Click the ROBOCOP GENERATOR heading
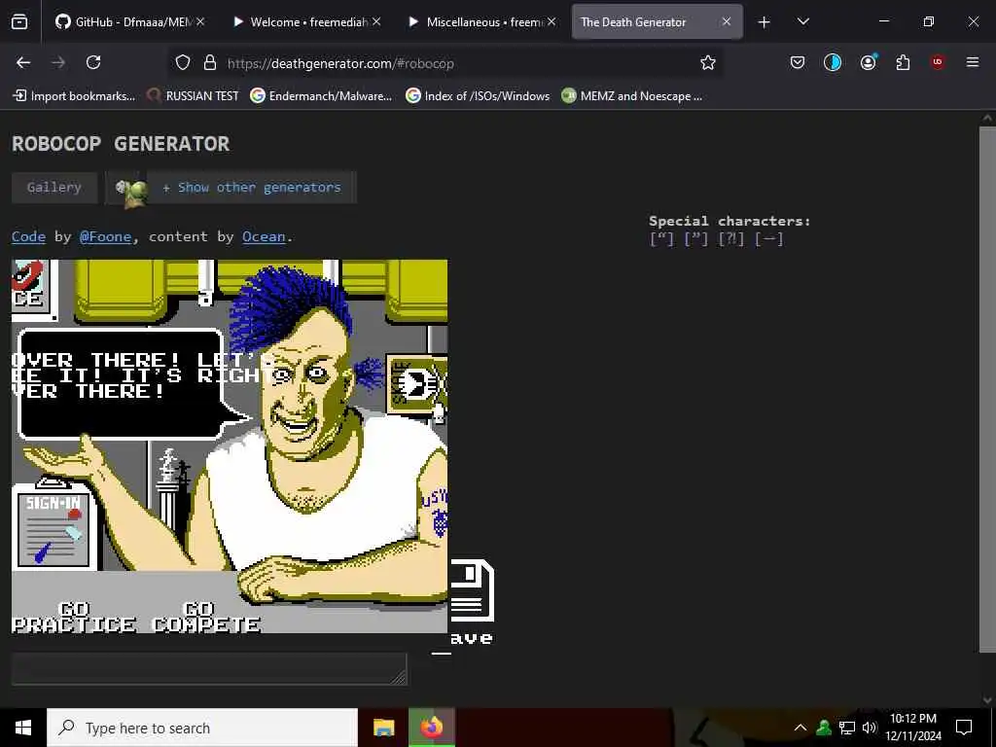Image resolution: width=996 pixels, height=747 pixels. click(x=121, y=144)
